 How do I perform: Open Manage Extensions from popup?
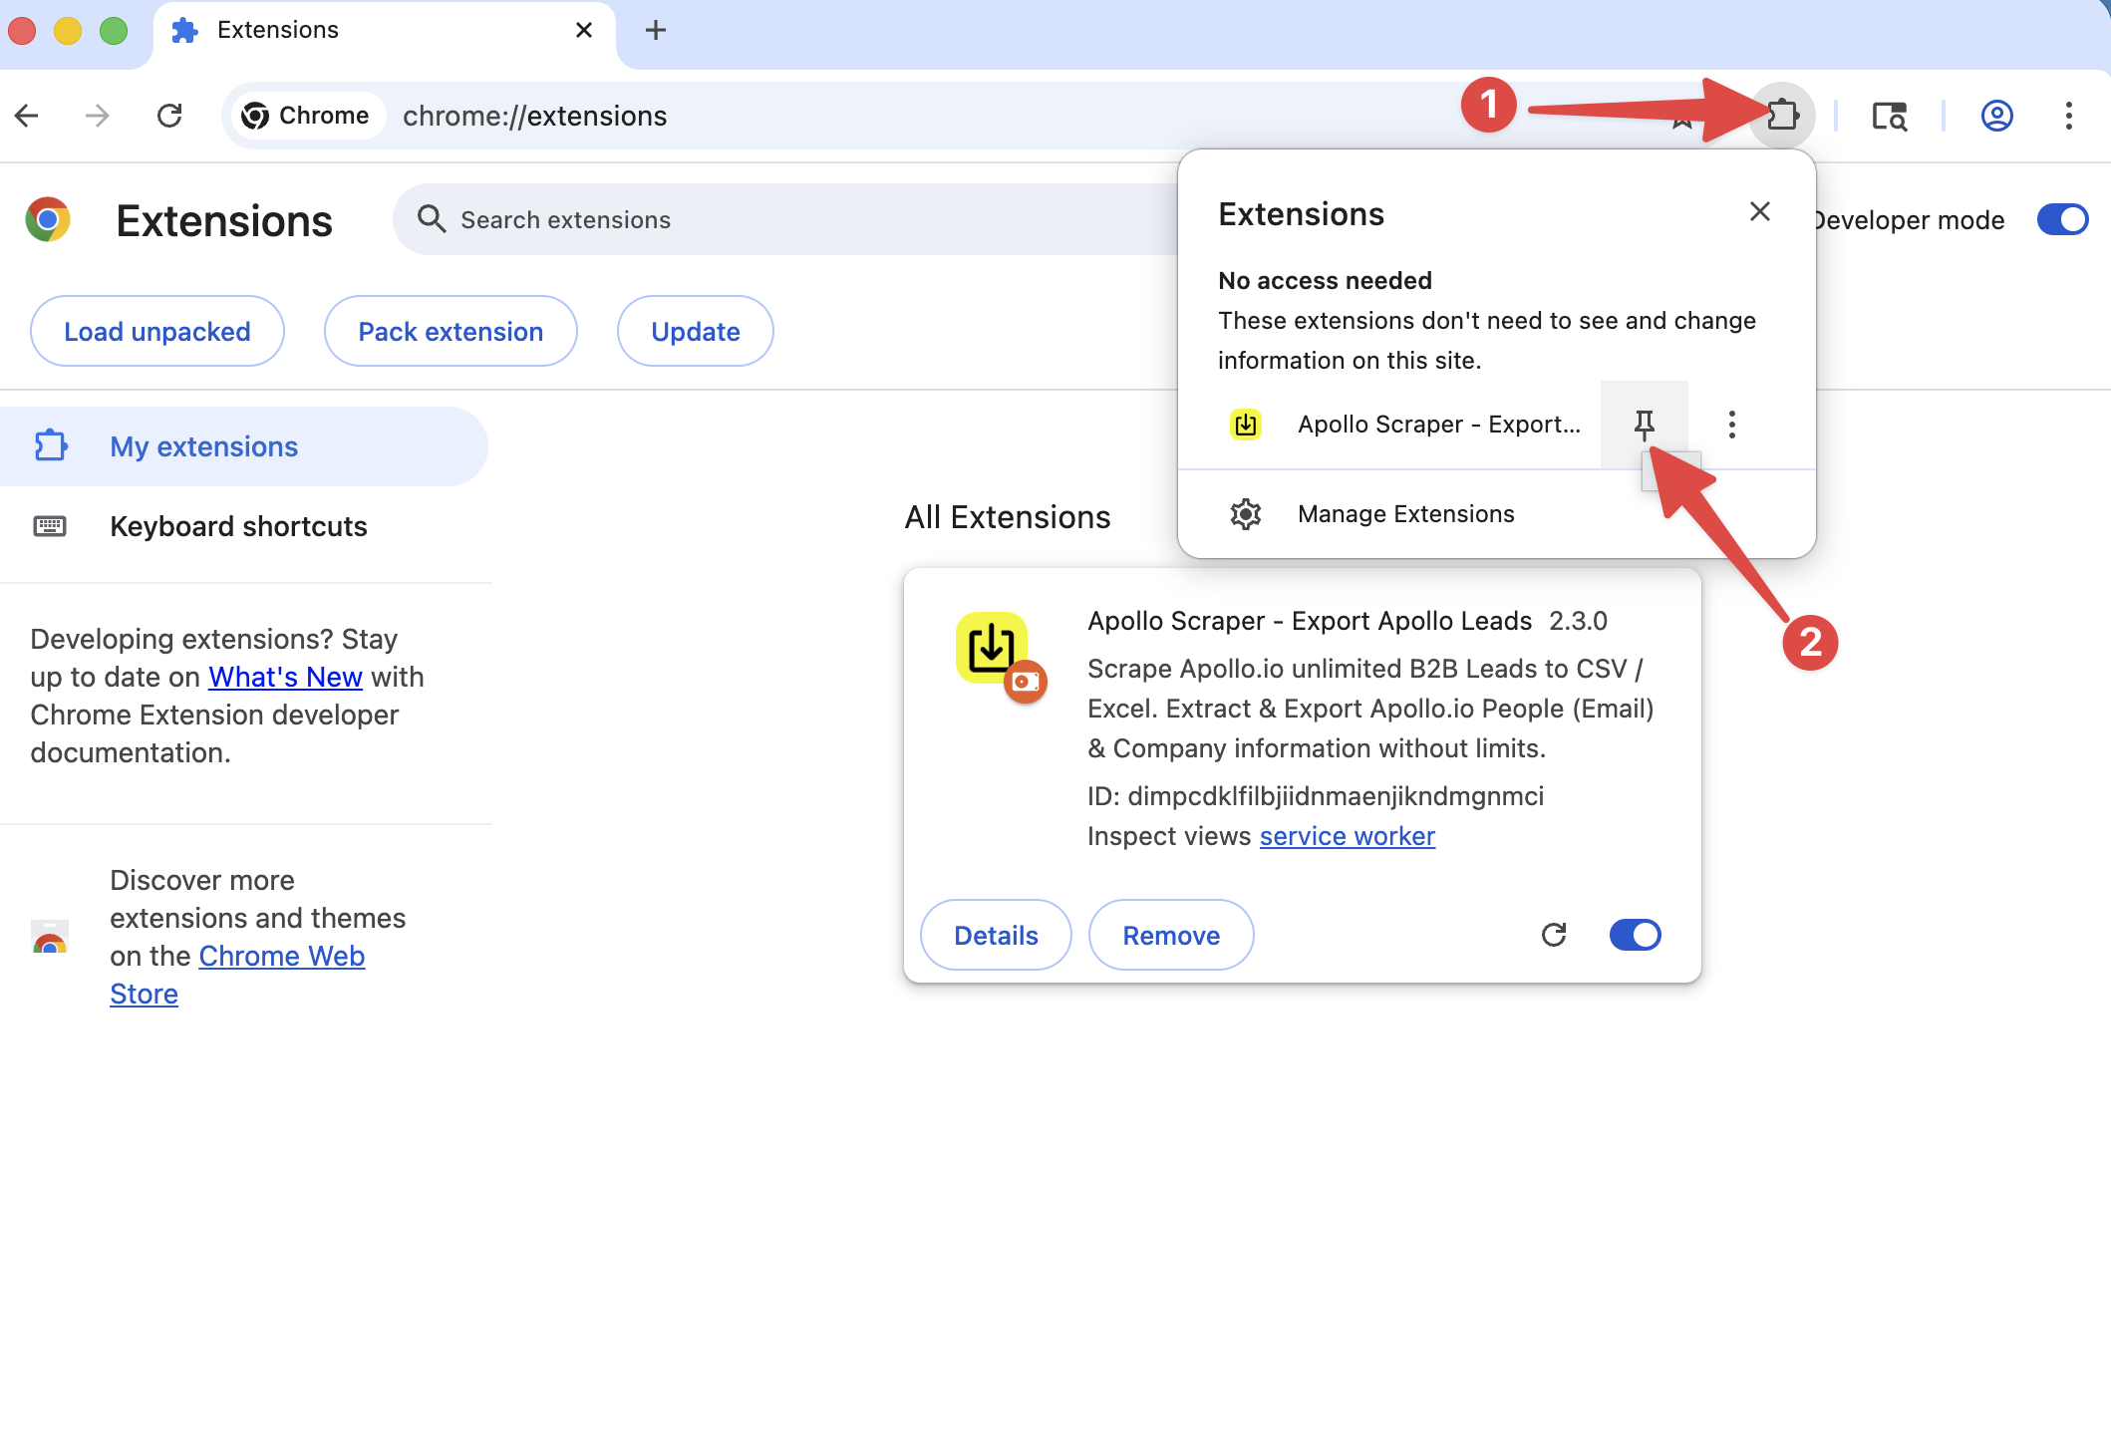coord(1496,514)
